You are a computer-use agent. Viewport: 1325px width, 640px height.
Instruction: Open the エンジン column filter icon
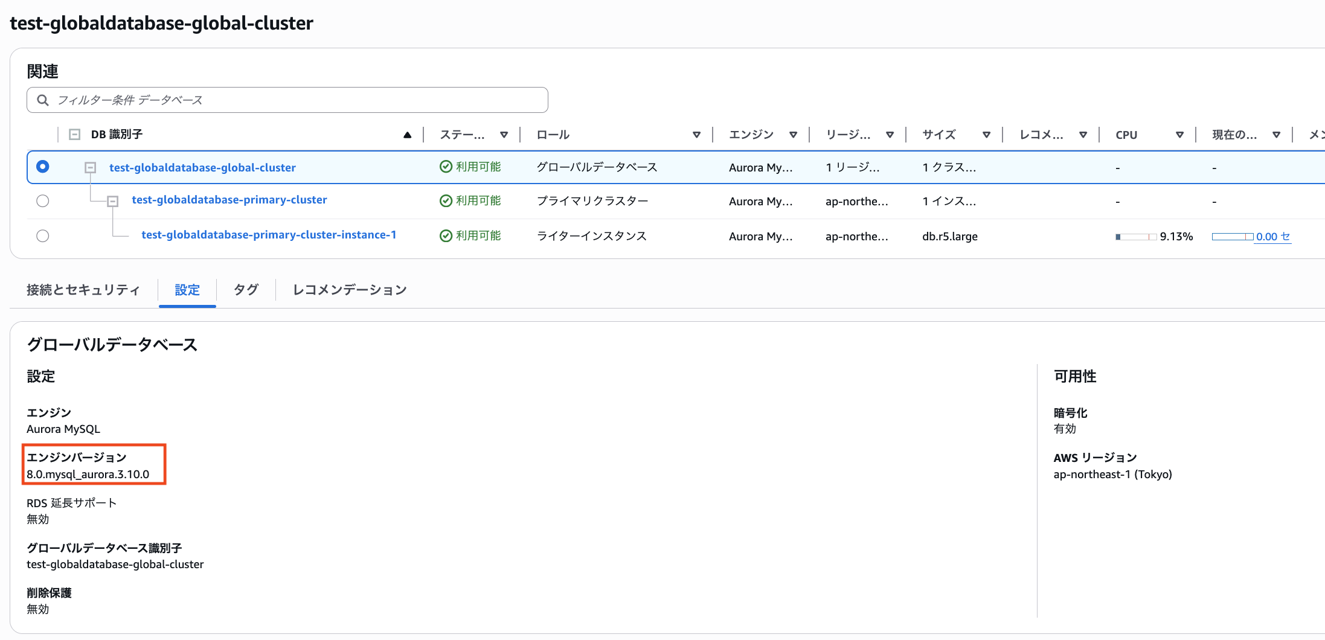click(x=794, y=134)
